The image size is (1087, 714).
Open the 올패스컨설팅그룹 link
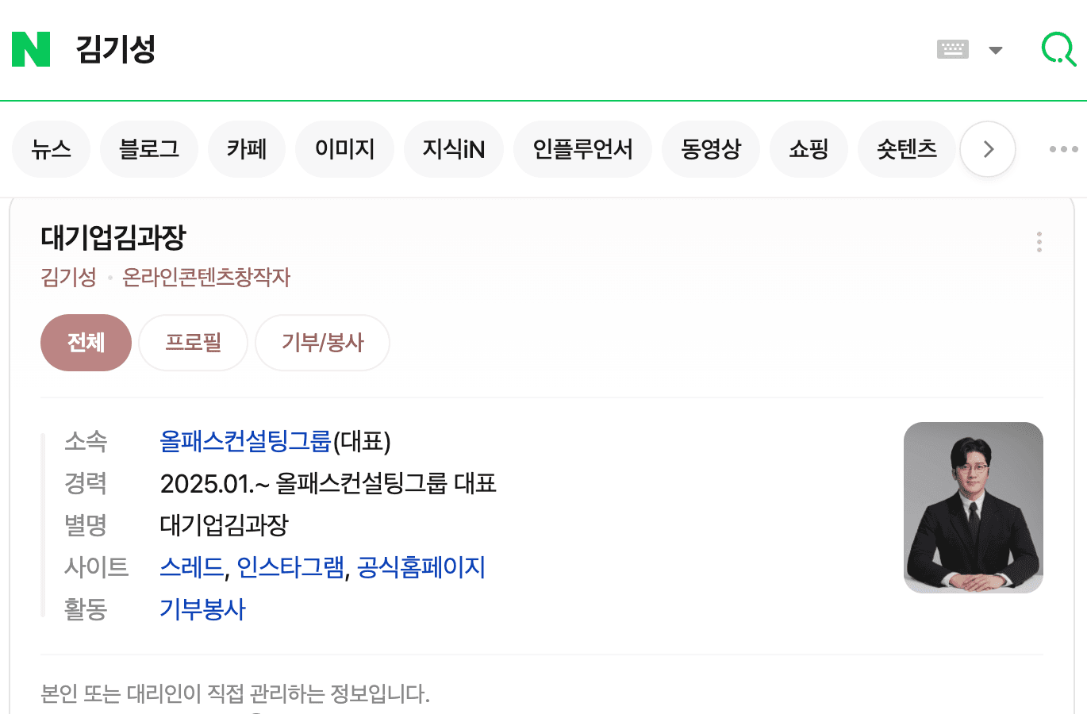[244, 442]
